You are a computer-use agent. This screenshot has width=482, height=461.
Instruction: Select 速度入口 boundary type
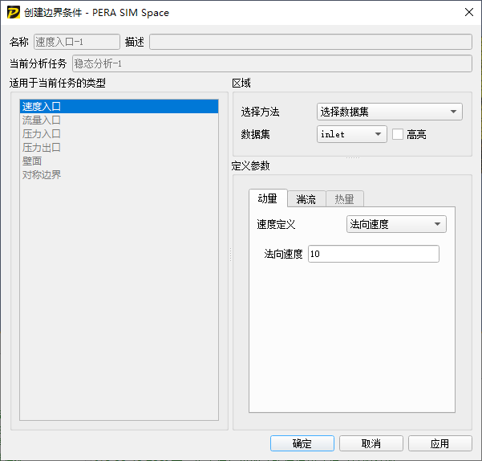119,106
